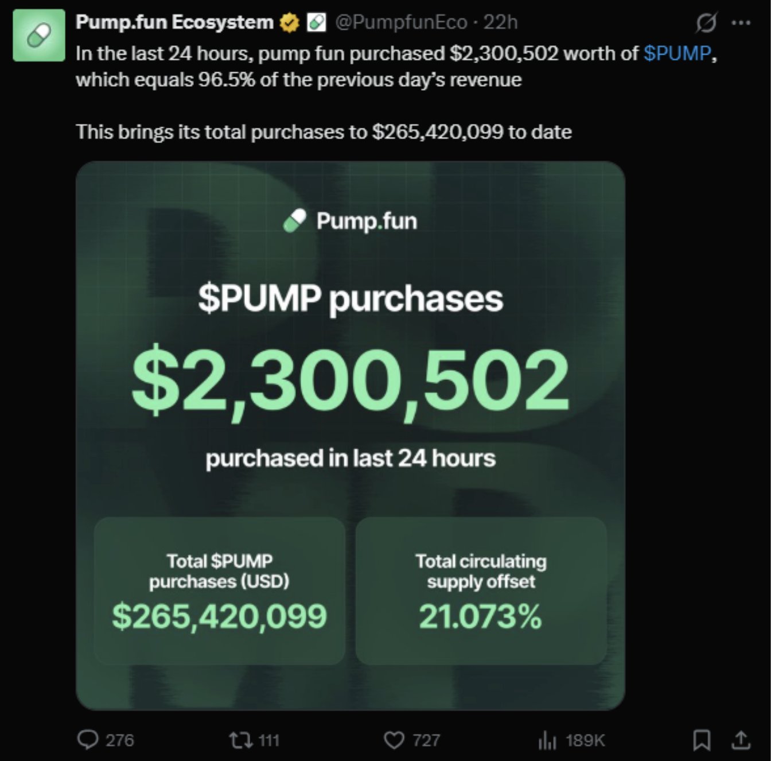Open the view analytics bar chart icon
This screenshot has height=761, width=771.
point(547,741)
